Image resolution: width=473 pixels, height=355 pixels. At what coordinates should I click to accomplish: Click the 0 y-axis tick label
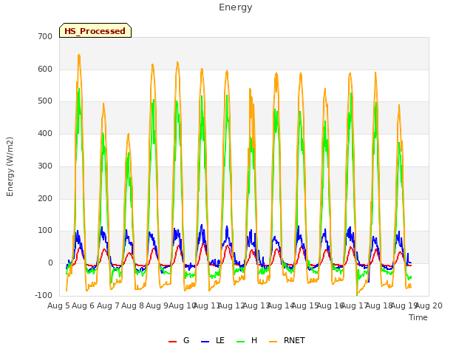tap(50, 263)
